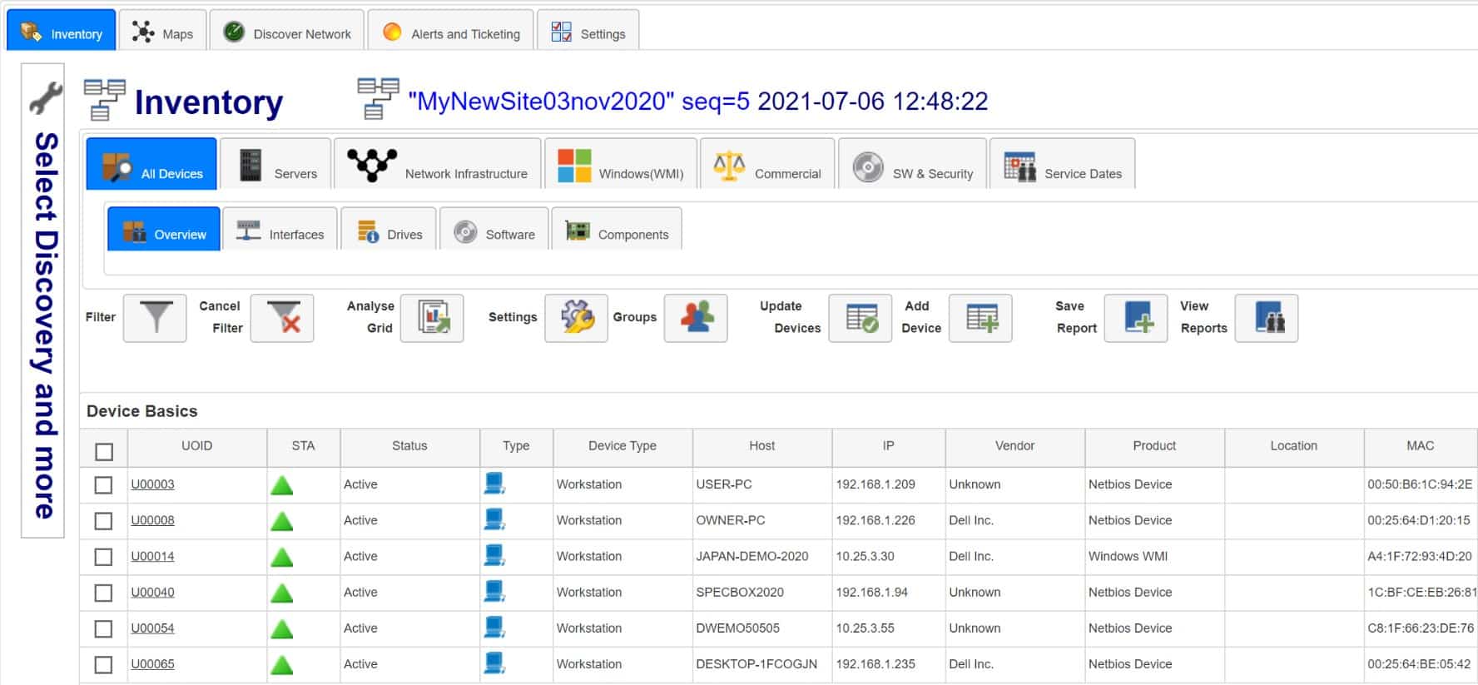Toggle the select-all header checkbox
This screenshot has height=685, width=1478.
point(104,452)
